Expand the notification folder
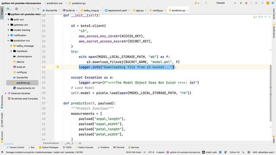 pyautogui.click(x=8, y=35)
